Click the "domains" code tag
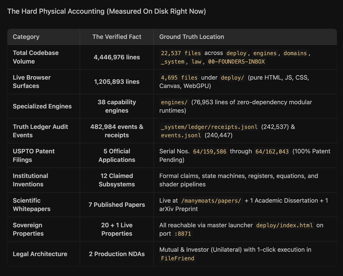This screenshot has width=343, height=276. (295, 53)
